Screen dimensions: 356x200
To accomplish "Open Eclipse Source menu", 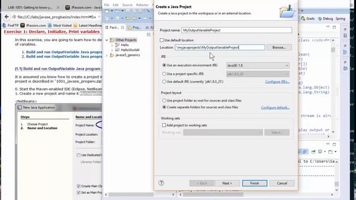I will click(x=127, y=5).
